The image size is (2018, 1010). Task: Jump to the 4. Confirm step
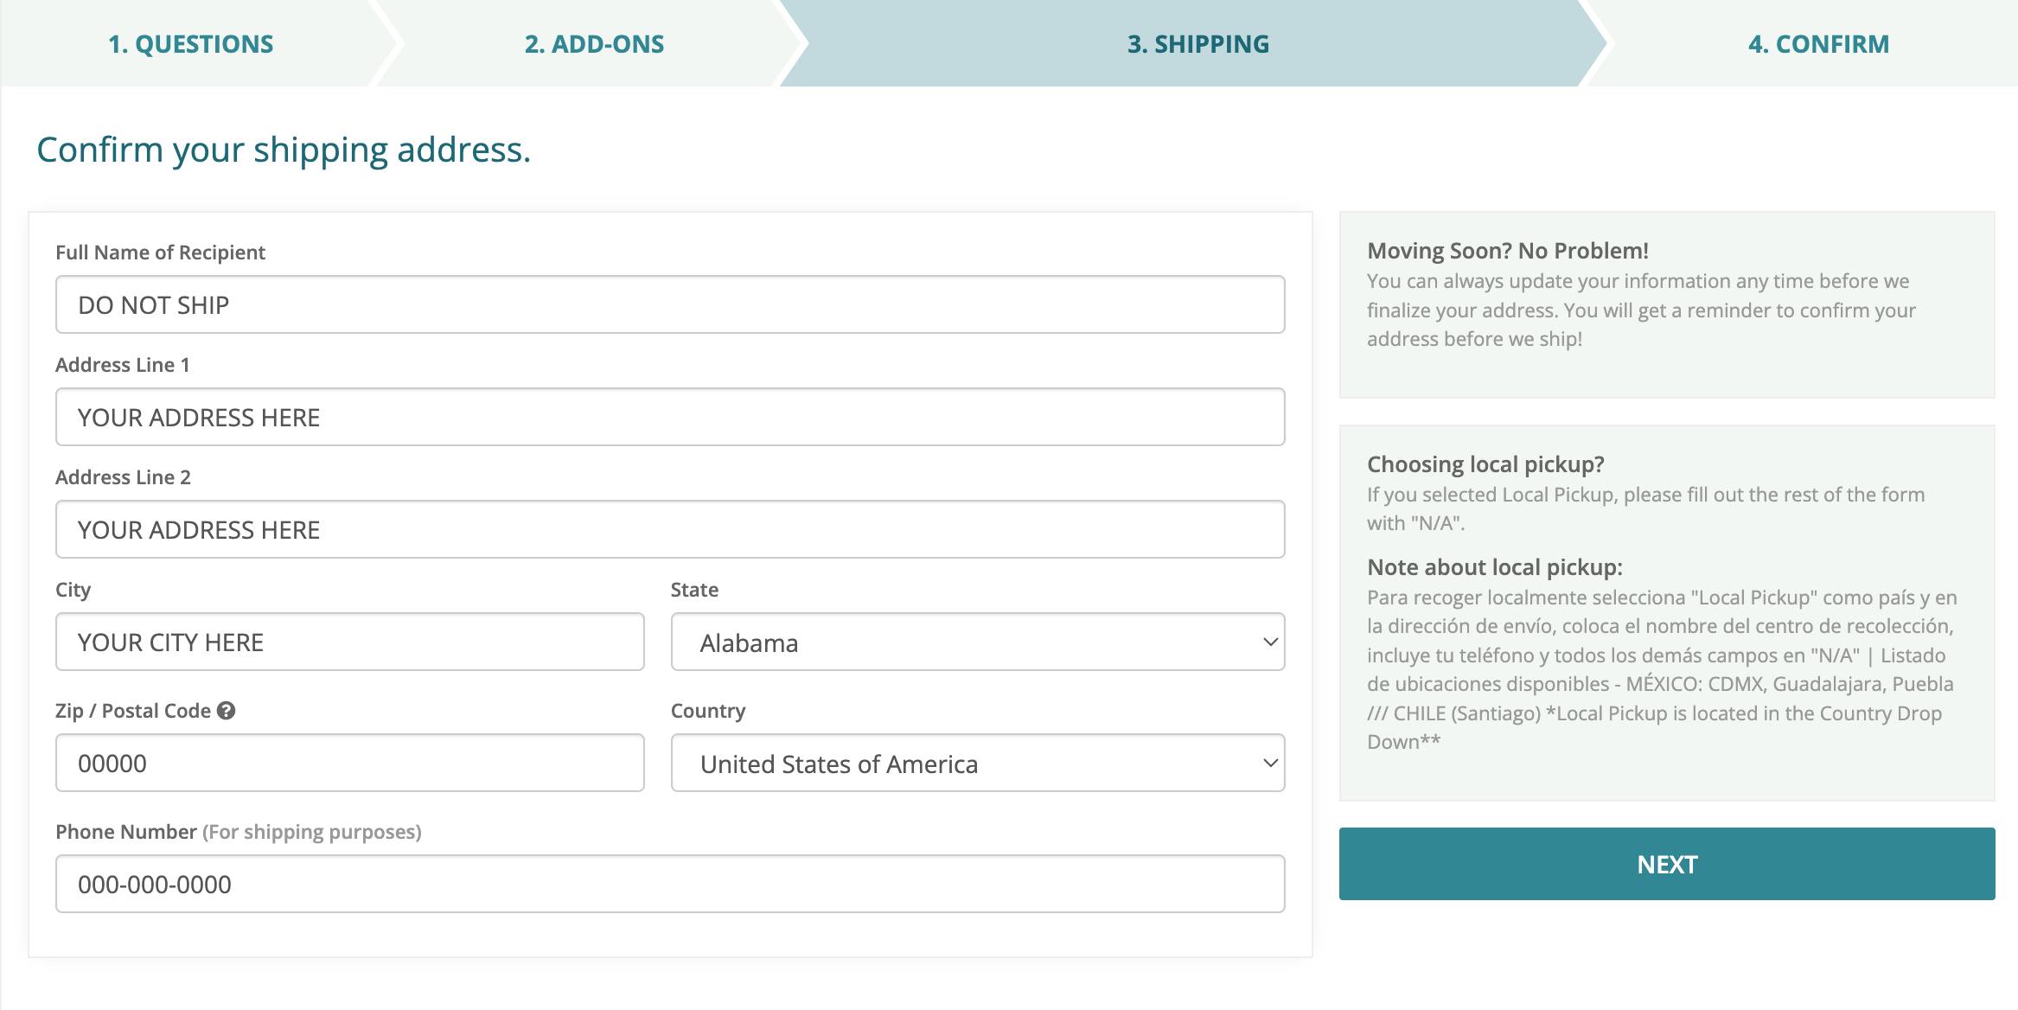1818,44
